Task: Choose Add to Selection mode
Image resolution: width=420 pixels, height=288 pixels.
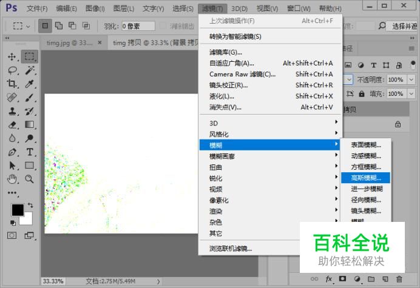Action: [x=59, y=25]
